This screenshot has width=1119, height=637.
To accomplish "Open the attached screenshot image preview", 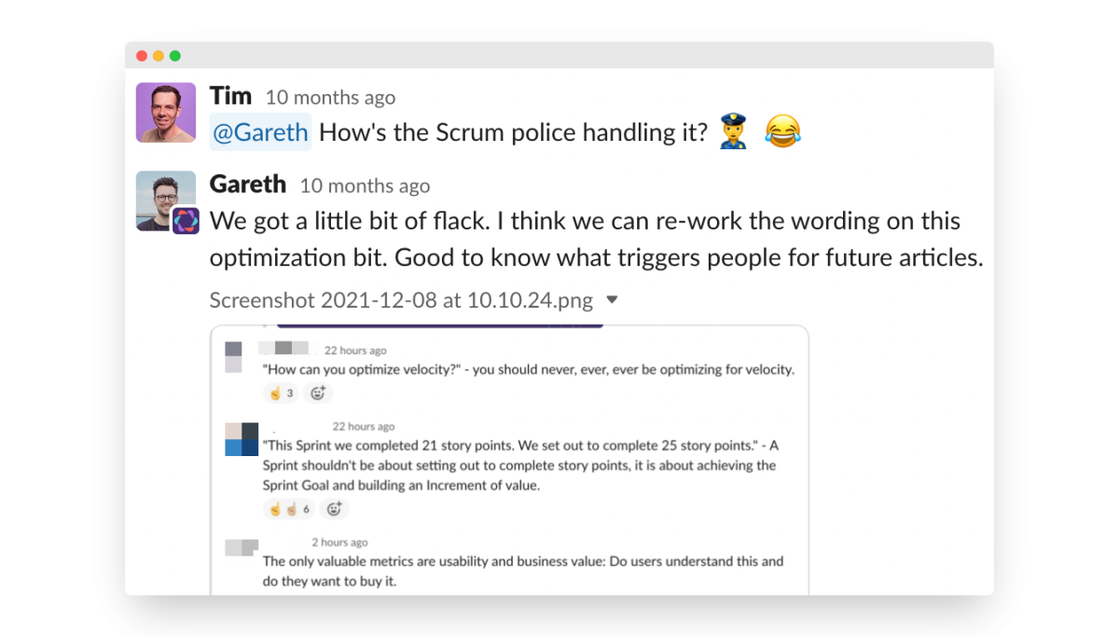I will [x=509, y=460].
